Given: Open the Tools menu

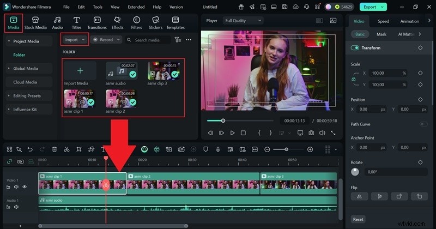Looking at the screenshot, I should coord(98,7).
